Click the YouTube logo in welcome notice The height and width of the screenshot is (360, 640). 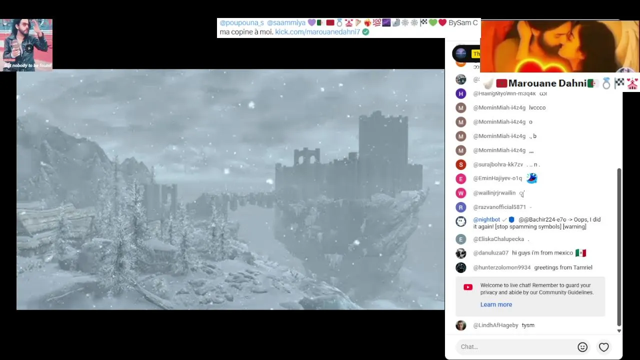468,287
